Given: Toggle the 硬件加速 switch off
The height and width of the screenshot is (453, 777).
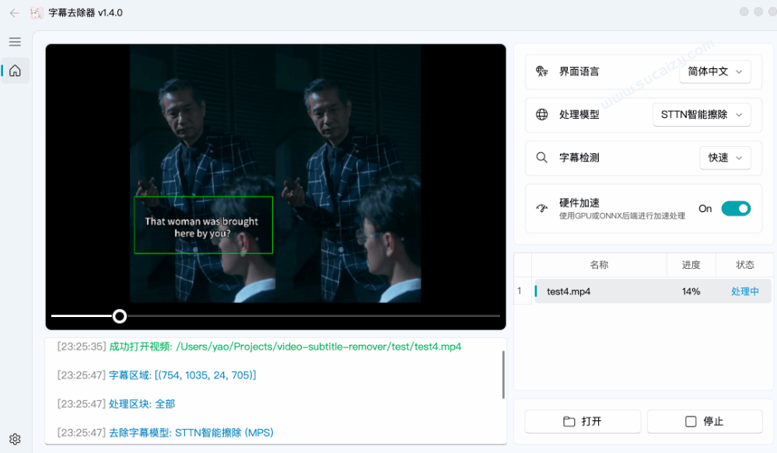Looking at the screenshot, I should point(735,208).
